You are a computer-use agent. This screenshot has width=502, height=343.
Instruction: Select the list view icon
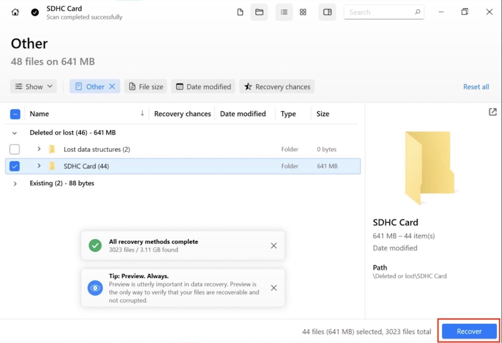tap(284, 12)
